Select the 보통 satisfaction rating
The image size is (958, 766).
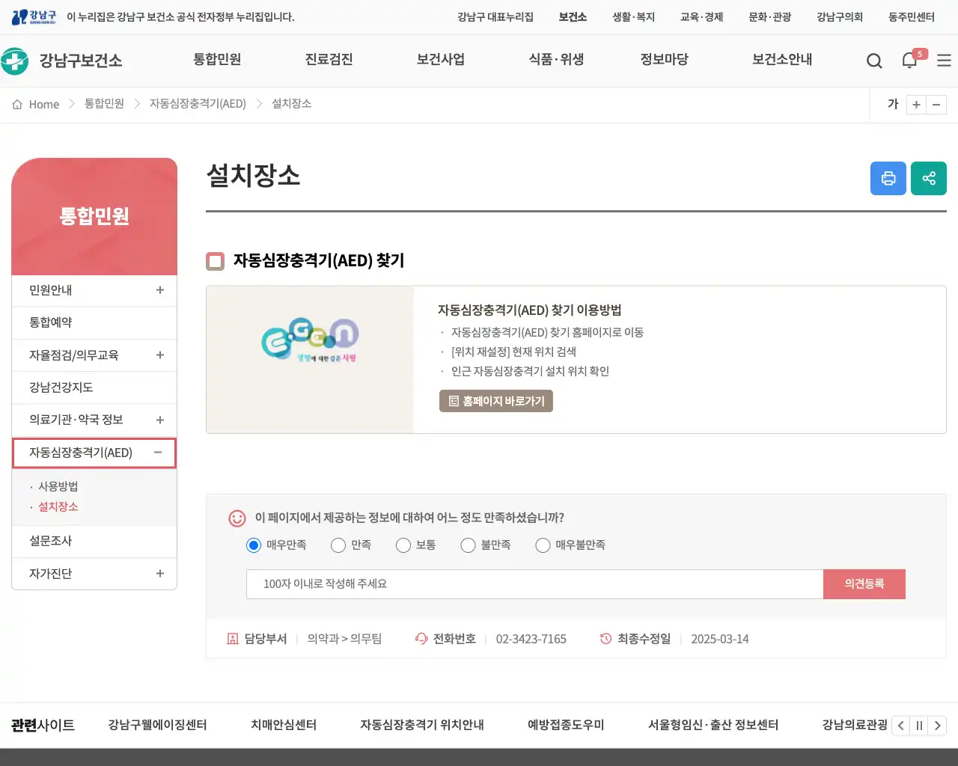point(403,545)
